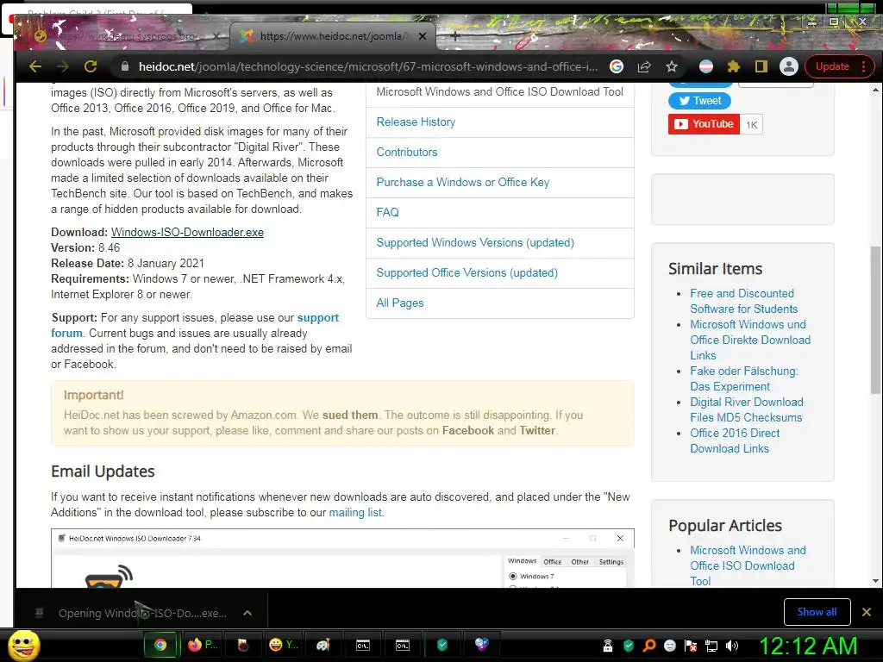Open Microsoft Windows und Office Direkte Download Links

coord(750,340)
